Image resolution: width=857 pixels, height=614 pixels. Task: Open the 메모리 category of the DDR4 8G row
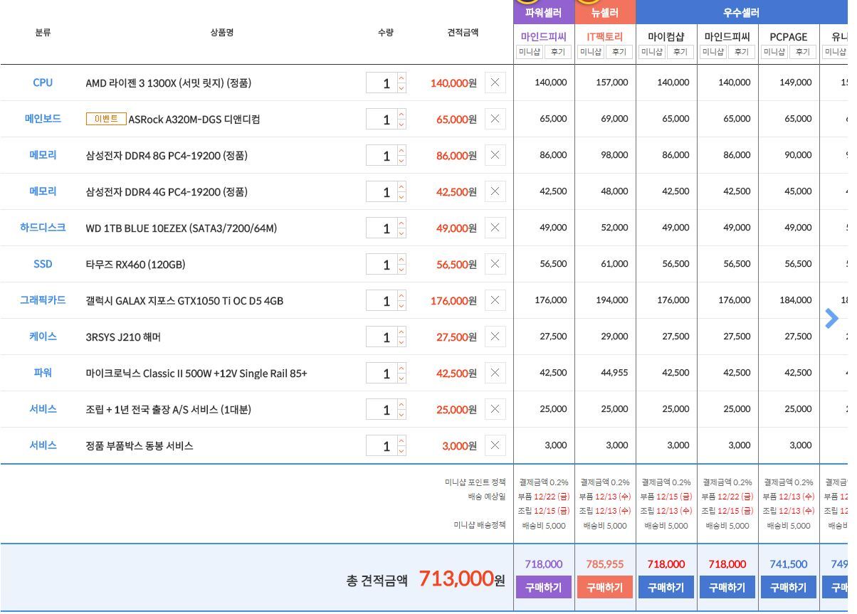[x=43, y=155]
